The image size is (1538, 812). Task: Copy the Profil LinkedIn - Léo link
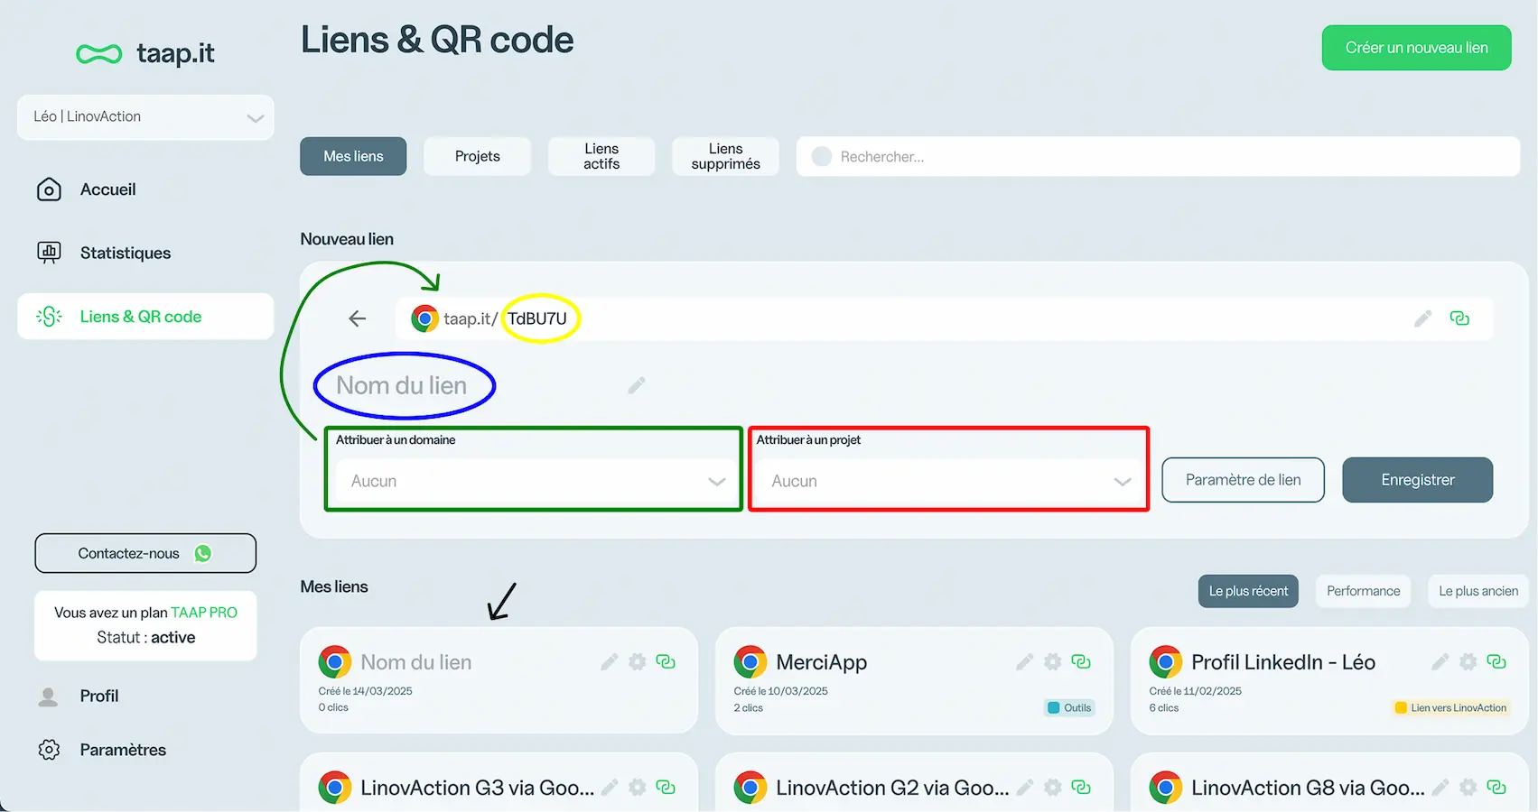click(x=1496, y=662)
